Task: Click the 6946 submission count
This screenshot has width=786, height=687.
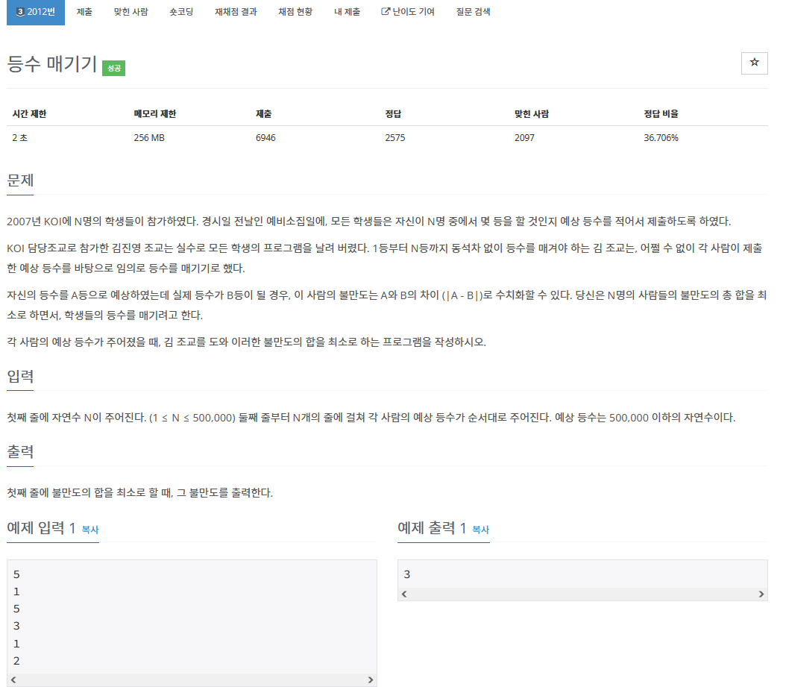Action: coord(265,138)
